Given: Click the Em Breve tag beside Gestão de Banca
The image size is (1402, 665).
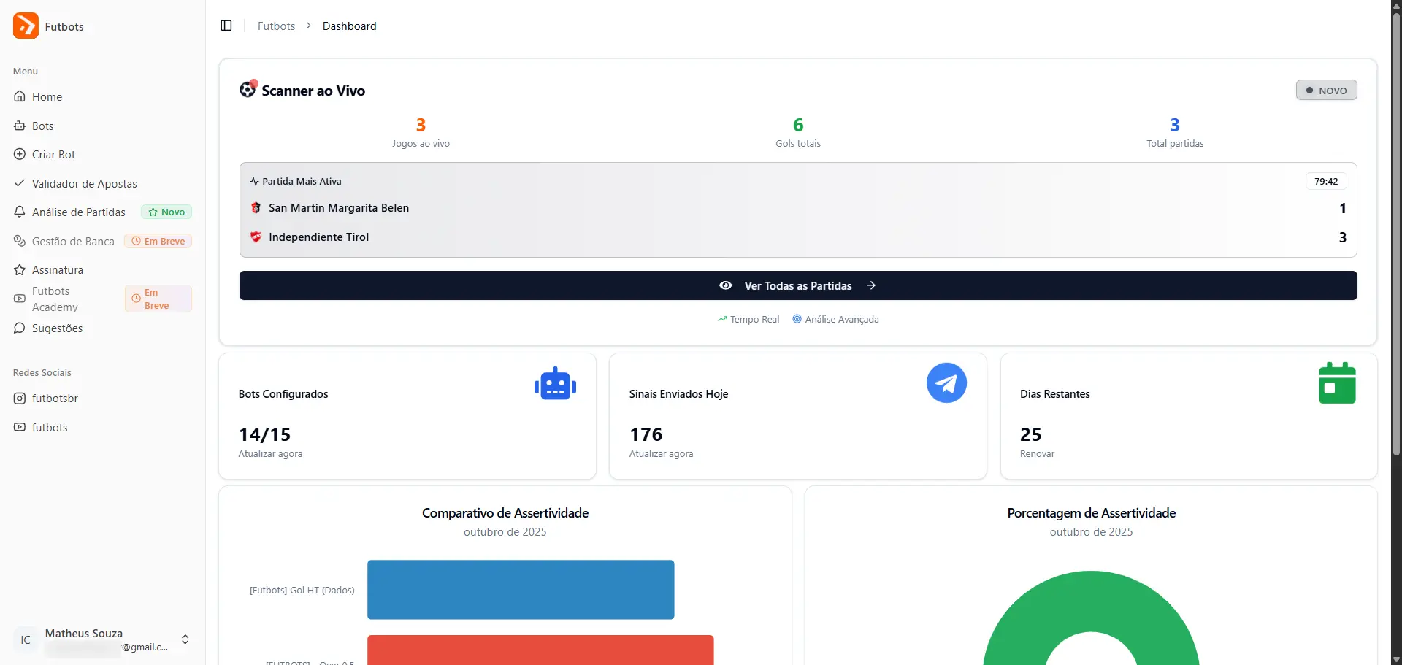Looking at the screenshot, I should click(x=158, y=241).
